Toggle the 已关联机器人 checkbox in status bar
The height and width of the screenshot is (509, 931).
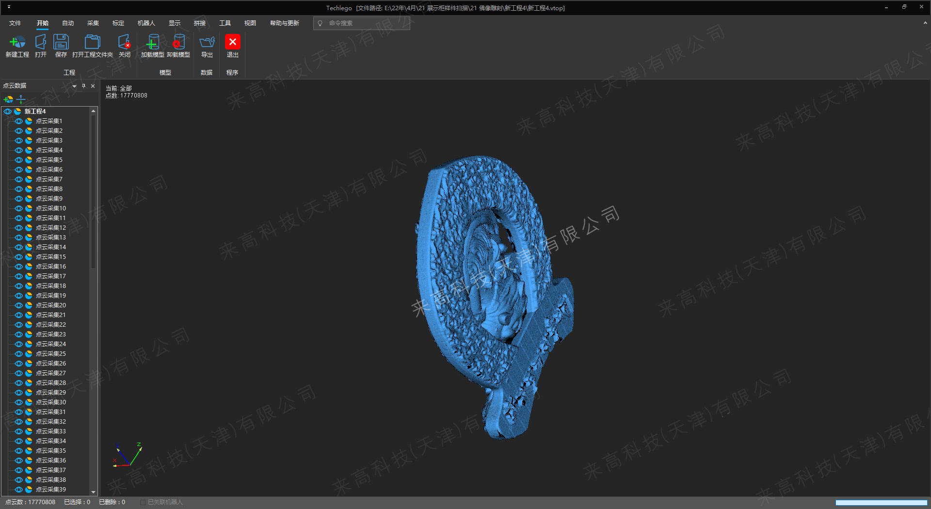click(x=143, y=502)
